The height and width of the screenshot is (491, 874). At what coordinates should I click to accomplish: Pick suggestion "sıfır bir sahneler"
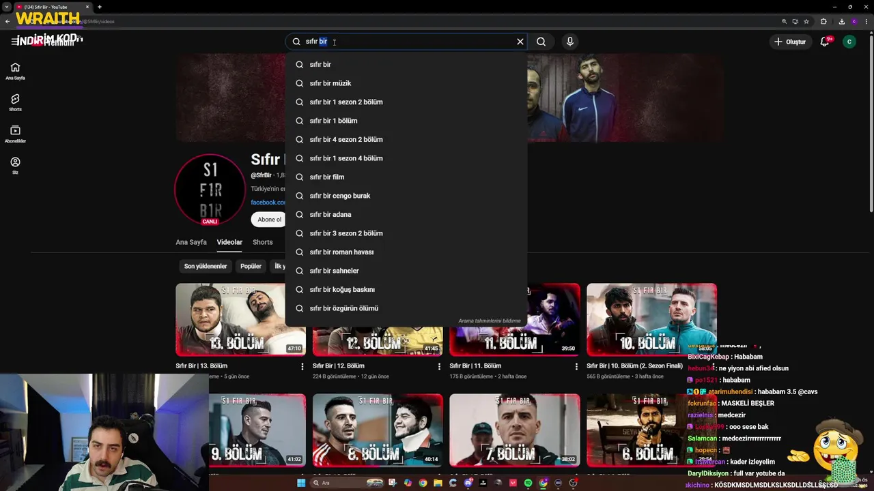[406, 271]
